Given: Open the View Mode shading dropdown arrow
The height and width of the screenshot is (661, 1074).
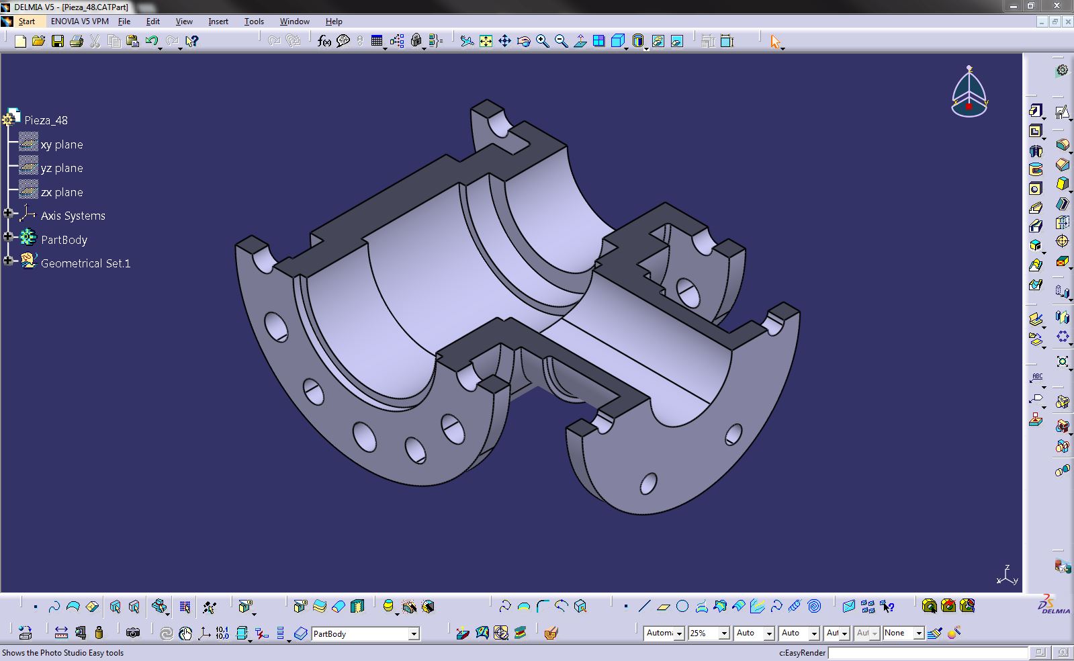Looking at the screenshot, I should 646,48.
